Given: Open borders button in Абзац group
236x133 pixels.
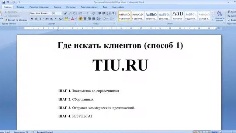Looking at the screenshot, I should tap(111, 19).
